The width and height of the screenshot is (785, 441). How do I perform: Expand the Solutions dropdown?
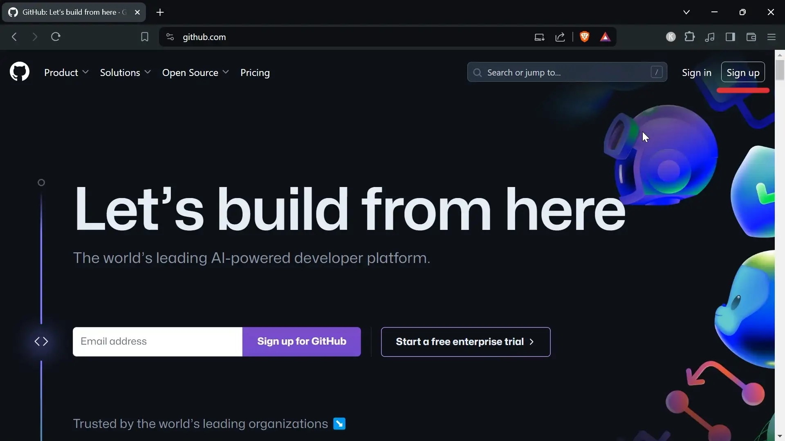(125, 72)
